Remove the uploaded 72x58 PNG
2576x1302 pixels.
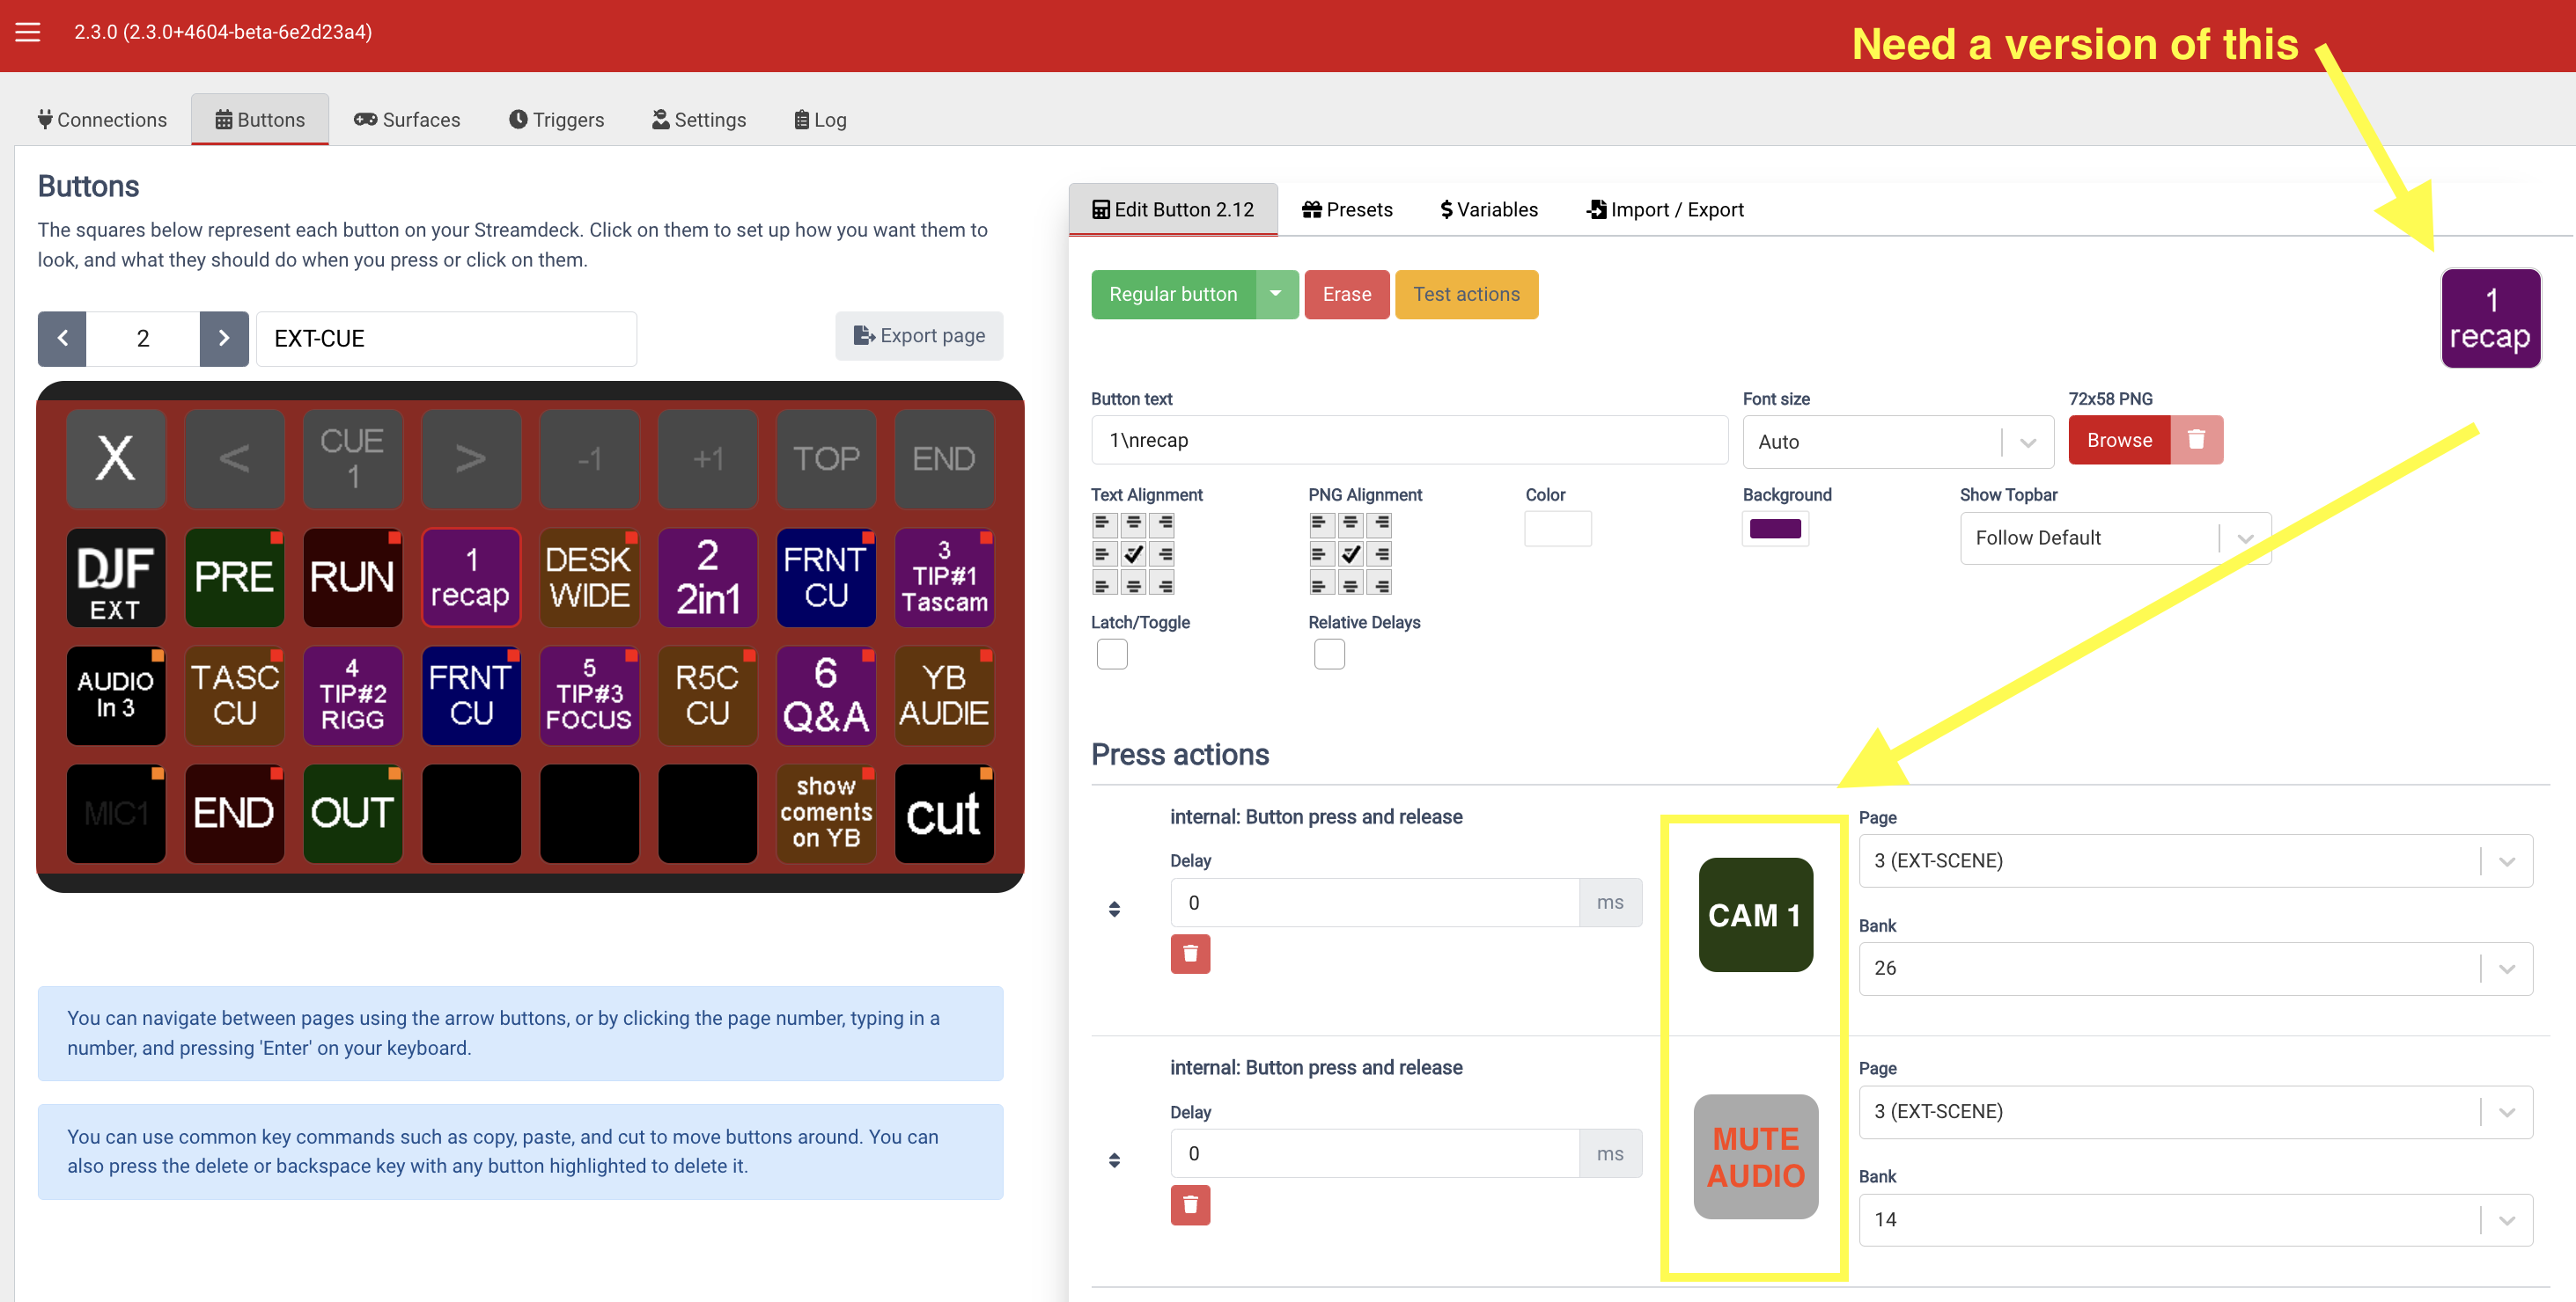tap(2197, 440)
